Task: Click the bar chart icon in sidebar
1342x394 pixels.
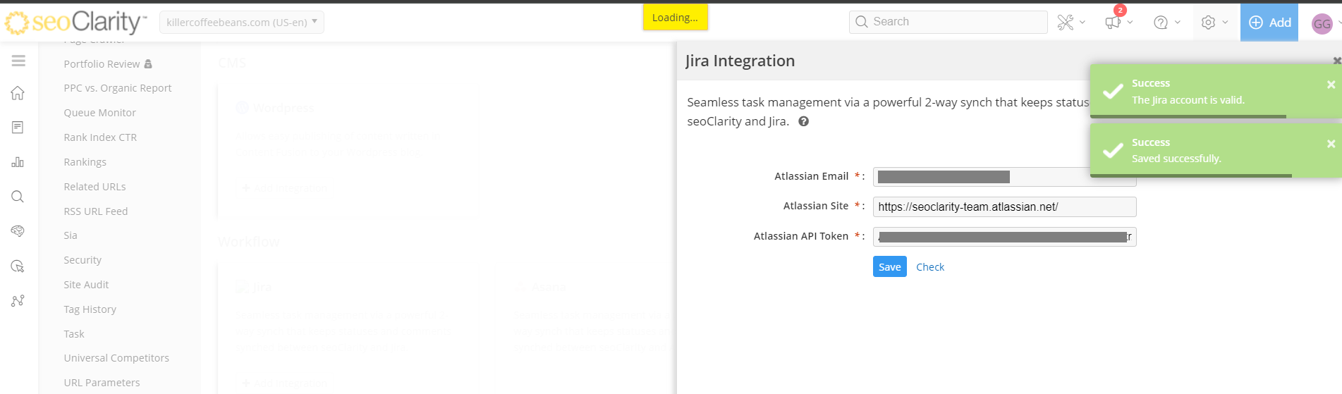Action: point(18,162)
